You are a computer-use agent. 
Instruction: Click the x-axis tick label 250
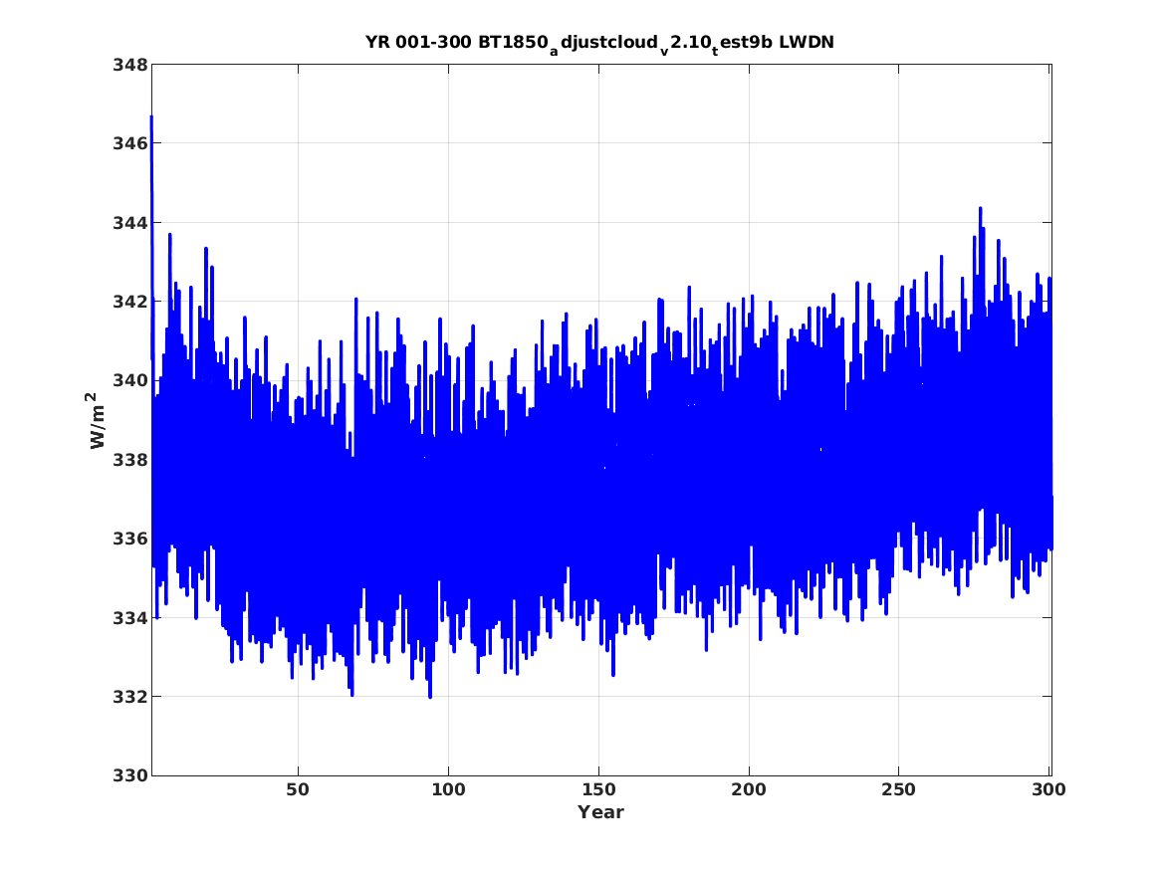[899, 790]
